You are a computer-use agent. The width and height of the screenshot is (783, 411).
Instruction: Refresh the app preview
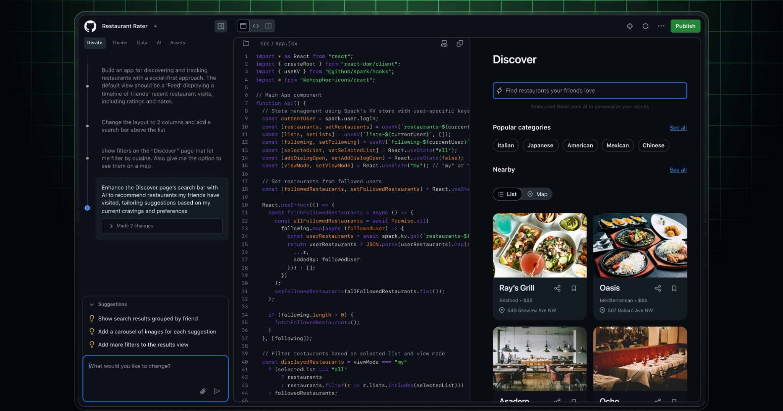tap(645, 26)
